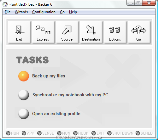Viewport: 158px width, 140px height.
Task: Select the orange Back up my files ball
Action: (x=24, y=76)
